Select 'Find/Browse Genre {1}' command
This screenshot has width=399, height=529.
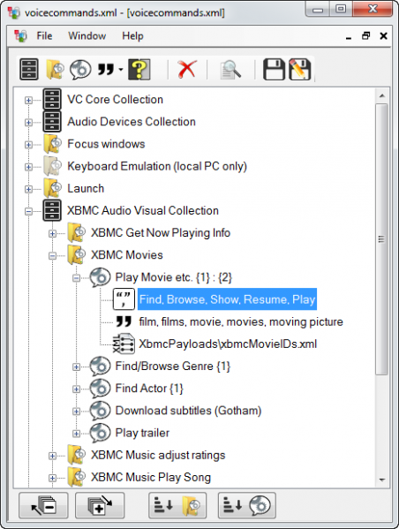(x=173, y=366)
